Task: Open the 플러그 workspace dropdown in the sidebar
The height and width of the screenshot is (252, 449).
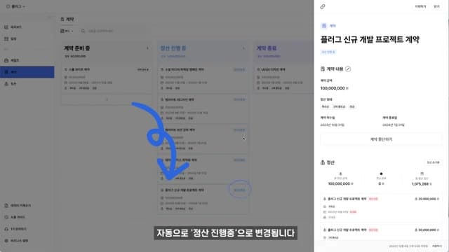Action: coord(15,6)
